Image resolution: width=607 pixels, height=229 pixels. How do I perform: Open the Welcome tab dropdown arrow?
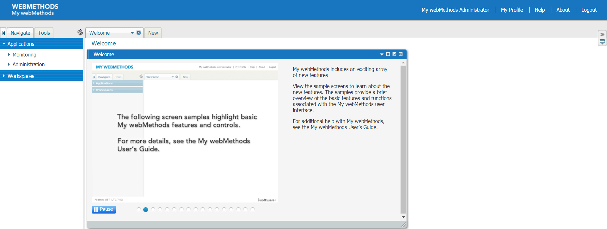132,33
